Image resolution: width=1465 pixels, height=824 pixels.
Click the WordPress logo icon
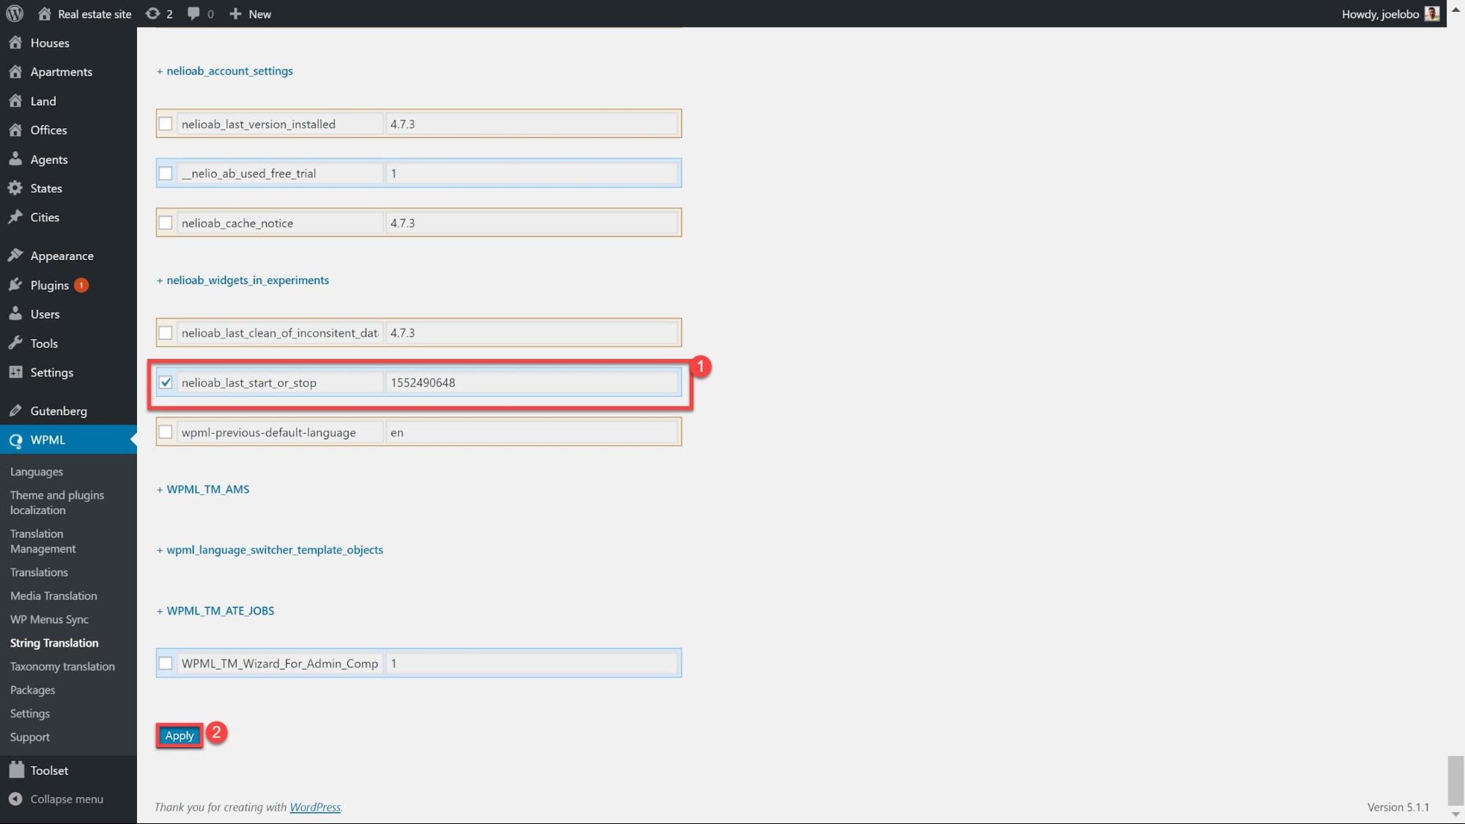(15, 14)
